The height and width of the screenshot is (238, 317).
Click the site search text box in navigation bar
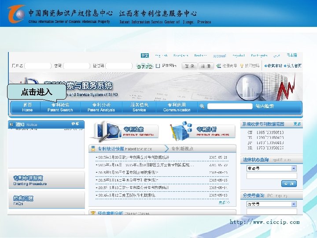click(230, 106)
